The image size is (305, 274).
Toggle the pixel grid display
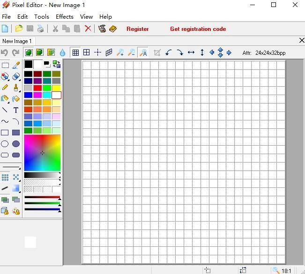tap(75, 52)
